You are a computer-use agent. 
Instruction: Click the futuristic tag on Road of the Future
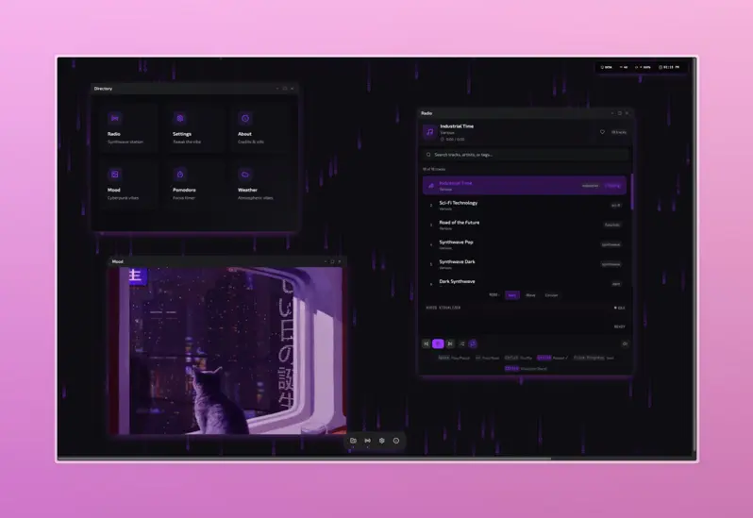click(612, 225)
